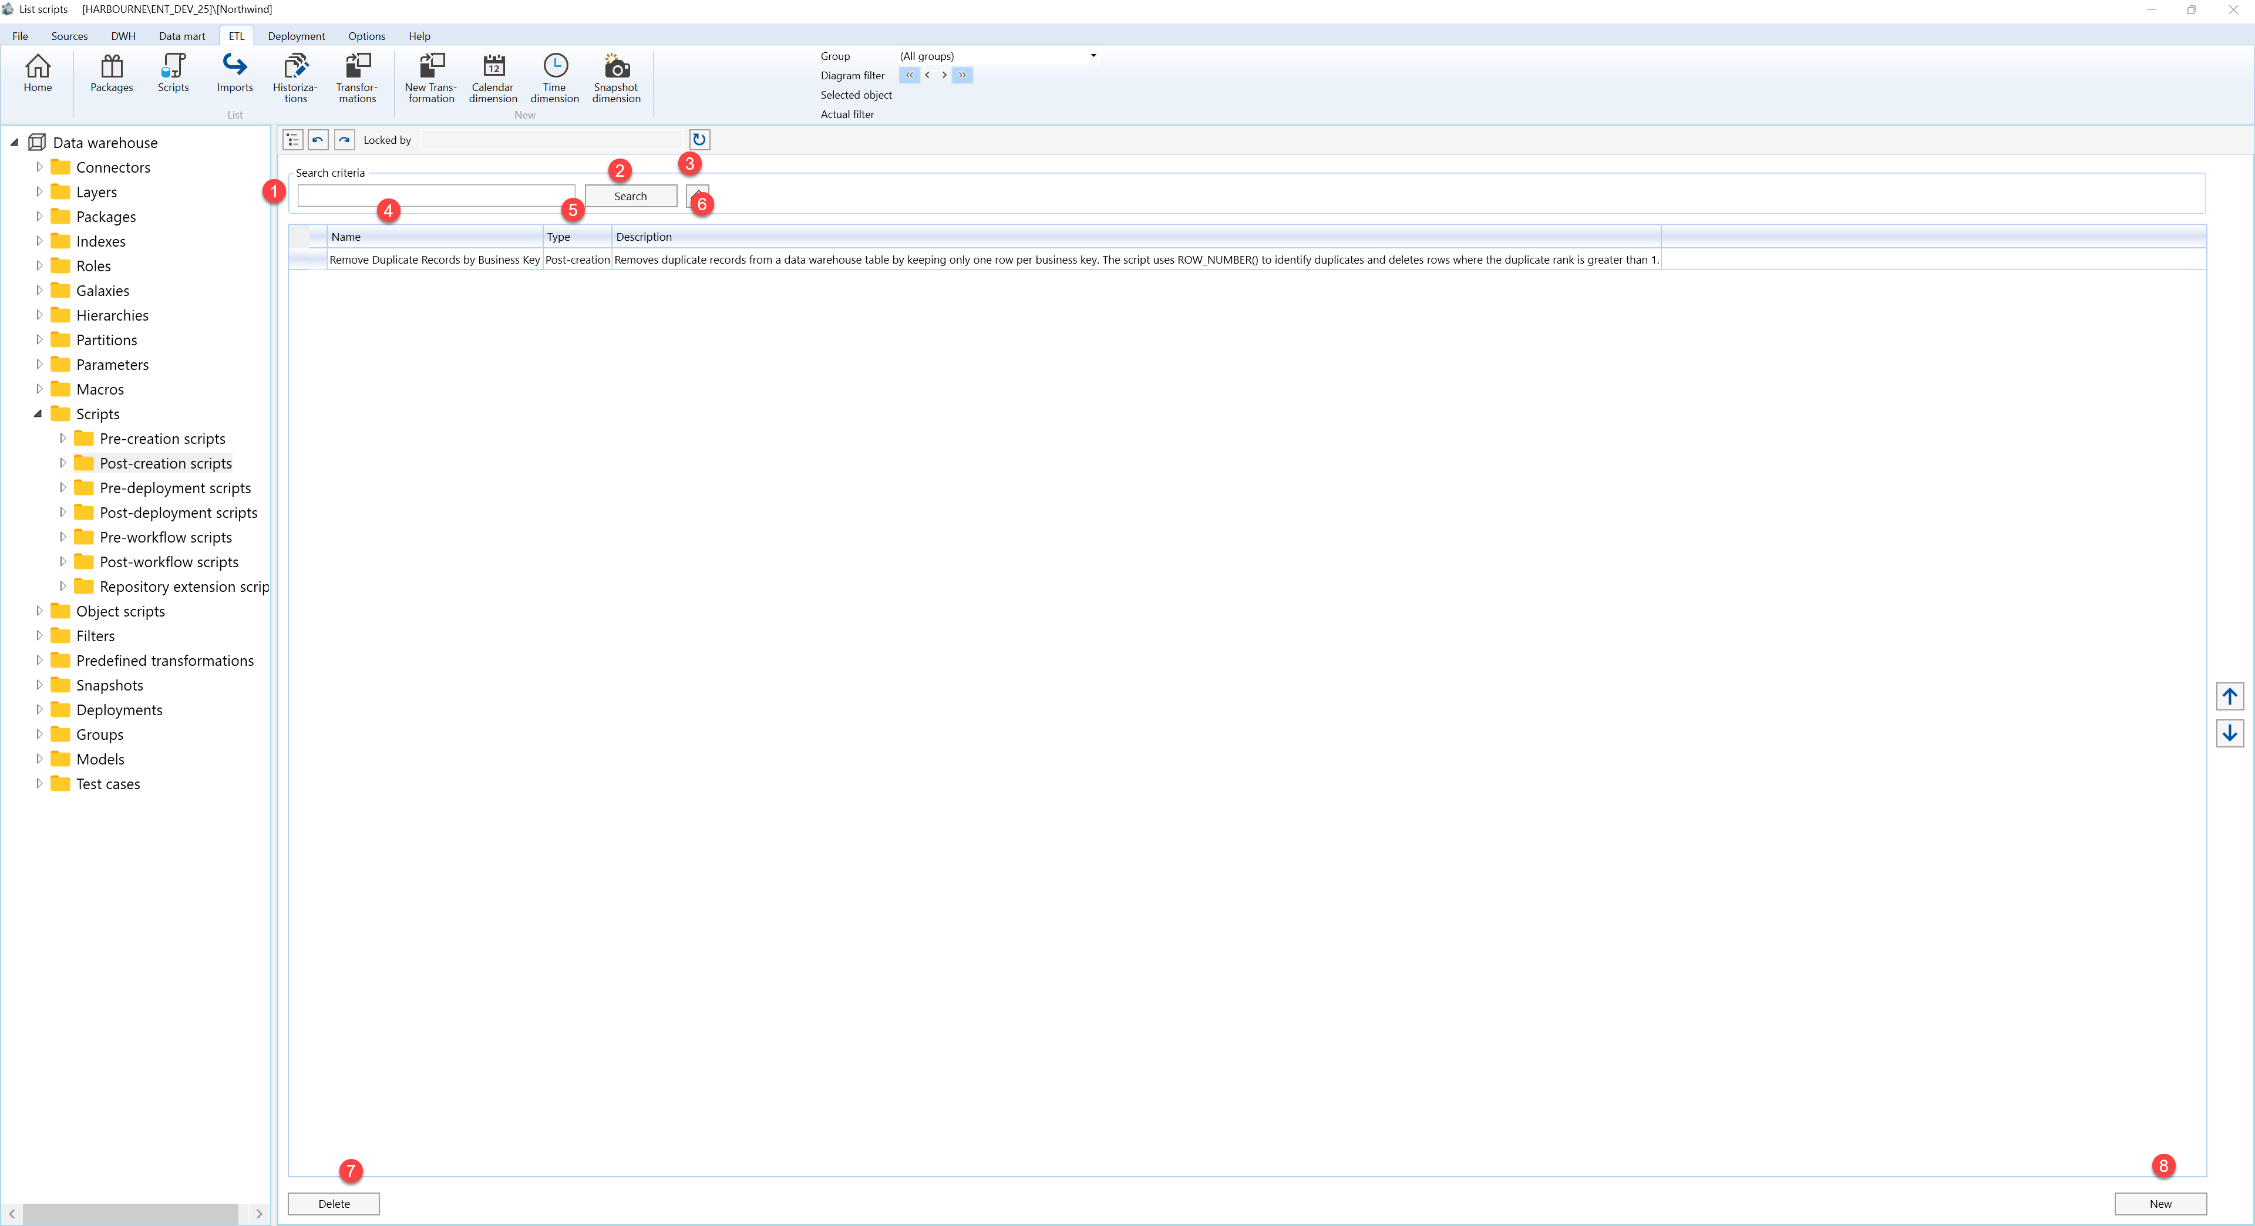Screen dimensions: 2255x1226
Task: Select Test cases folder in tree
Action: click(x=107, y=783)
